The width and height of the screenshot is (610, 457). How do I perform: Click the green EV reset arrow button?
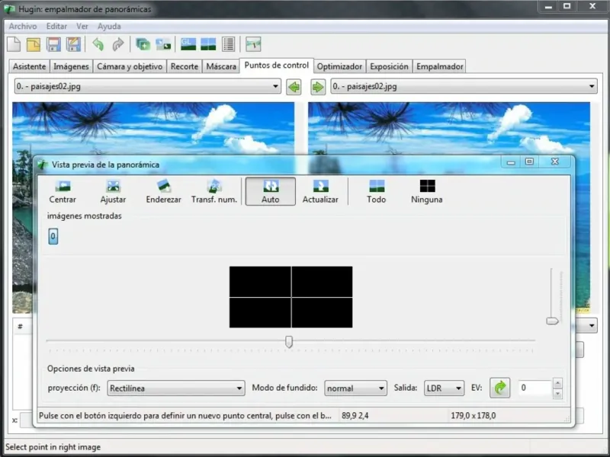tap(500, 388)
